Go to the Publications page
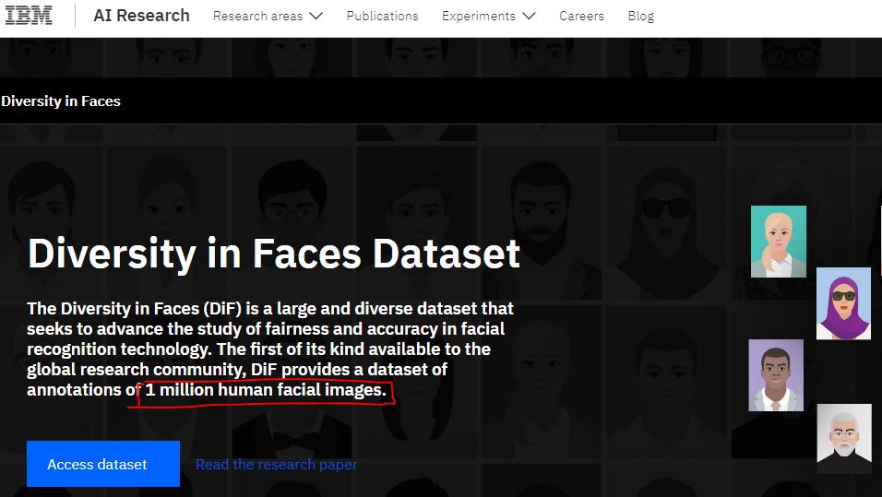 [383, 17]
